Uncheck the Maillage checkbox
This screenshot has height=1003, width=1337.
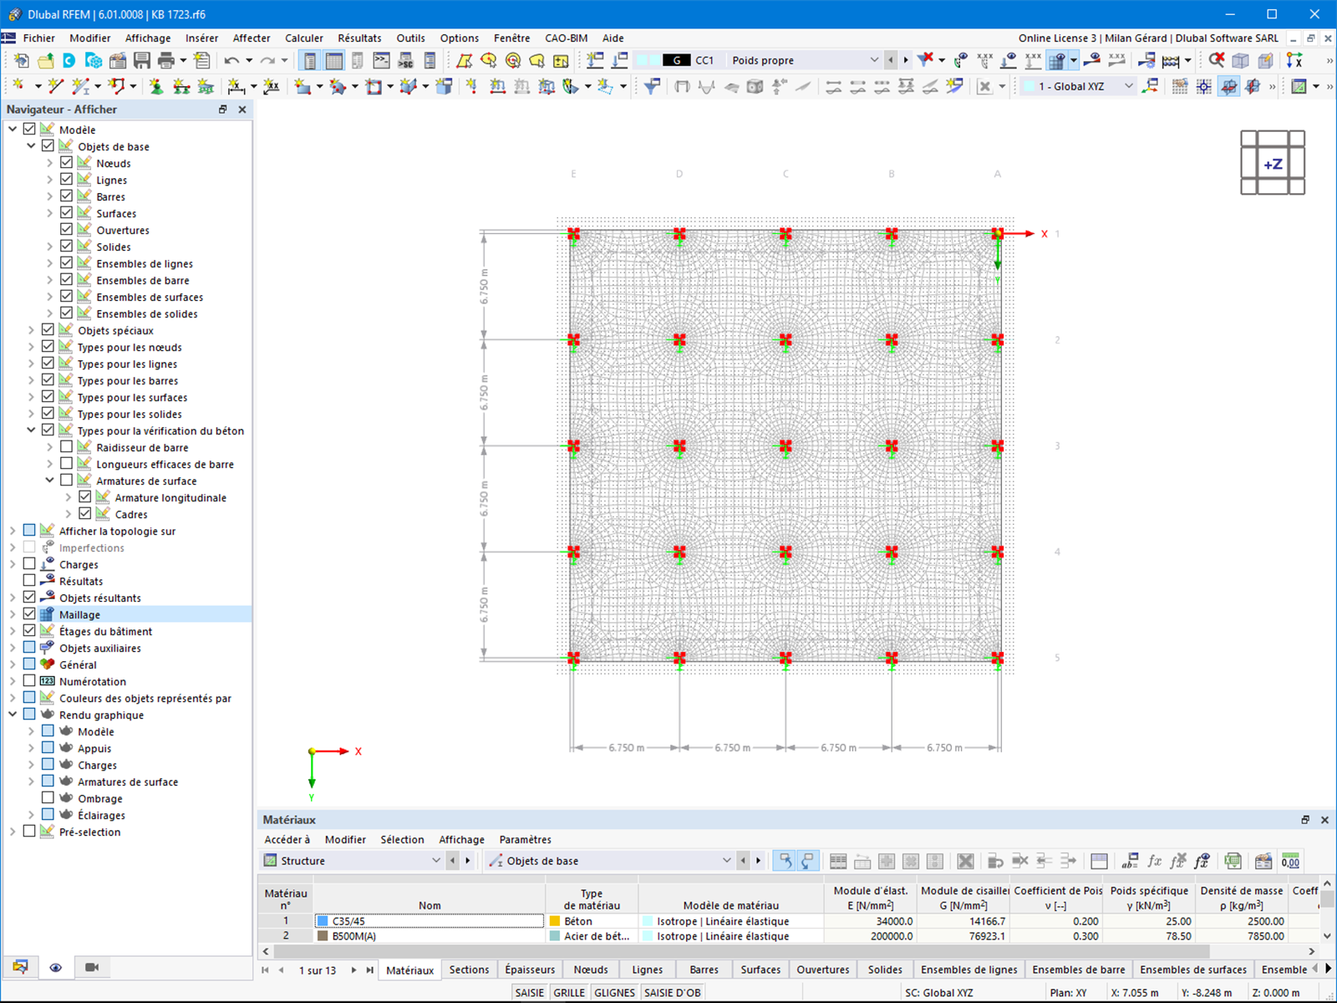pyautogui.click(x=29, y=614)
